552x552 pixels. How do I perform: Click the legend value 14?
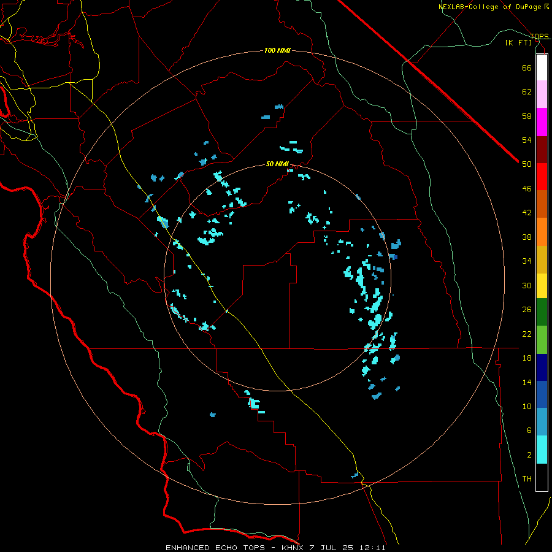[527, 382]
